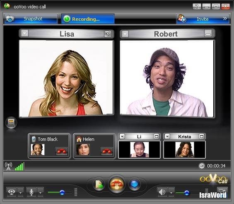
Task: Click the Snapshot camera button
Action: 31,19
